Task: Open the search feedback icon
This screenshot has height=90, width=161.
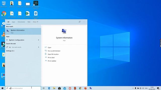Action: point(79,22)
